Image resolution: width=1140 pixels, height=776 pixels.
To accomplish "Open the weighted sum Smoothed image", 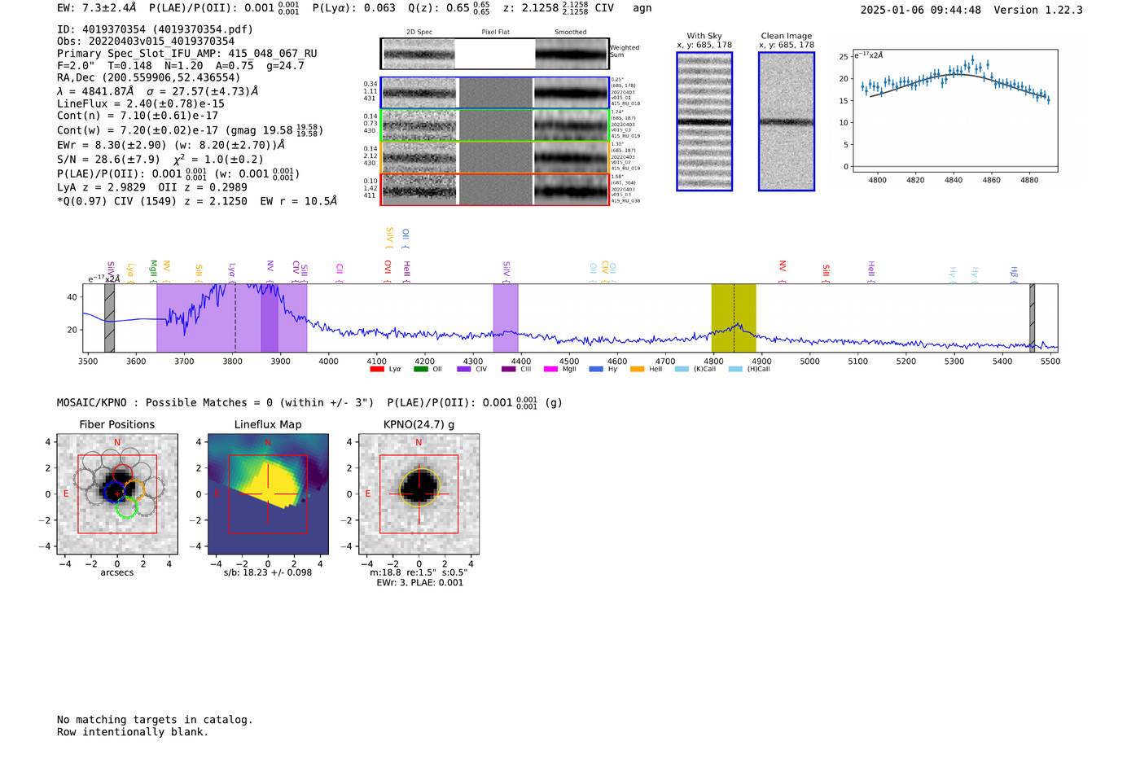I will [571, 54].
